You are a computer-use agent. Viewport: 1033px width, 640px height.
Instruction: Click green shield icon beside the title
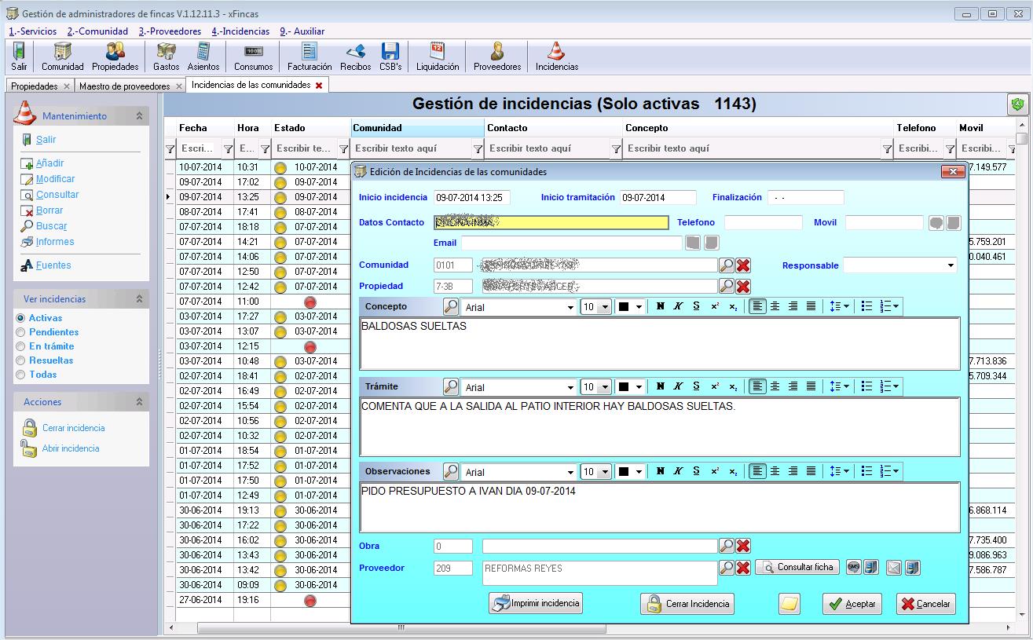(1017, 104)
